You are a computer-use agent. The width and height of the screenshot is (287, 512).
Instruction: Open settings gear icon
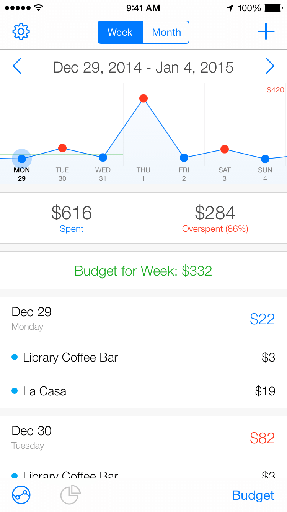coord(21,32)
